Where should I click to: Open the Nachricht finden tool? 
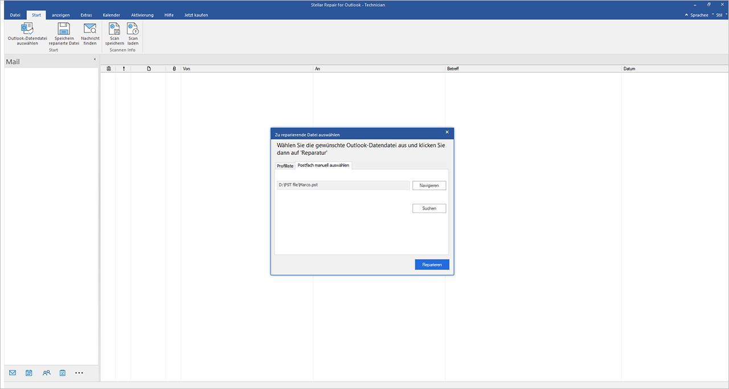[90, 29]
